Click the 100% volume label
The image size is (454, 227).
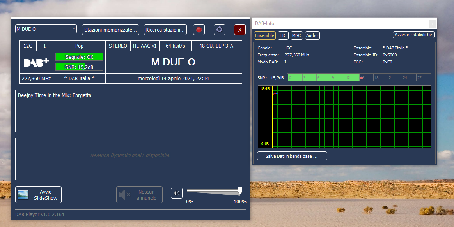[240, 202]
